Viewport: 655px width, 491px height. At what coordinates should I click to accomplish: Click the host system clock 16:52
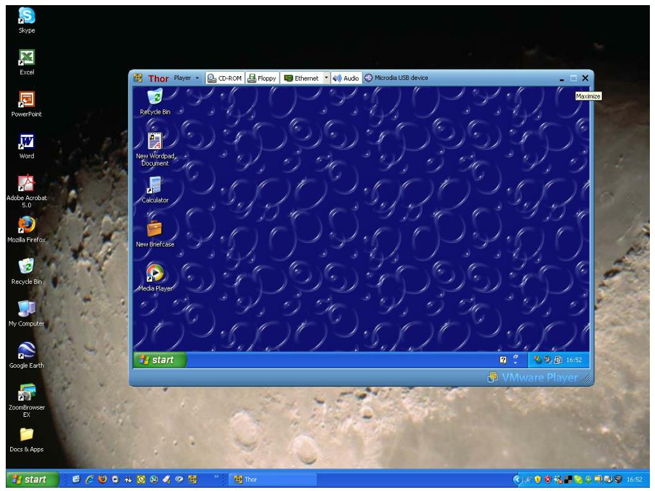click(x=635, y=479)
